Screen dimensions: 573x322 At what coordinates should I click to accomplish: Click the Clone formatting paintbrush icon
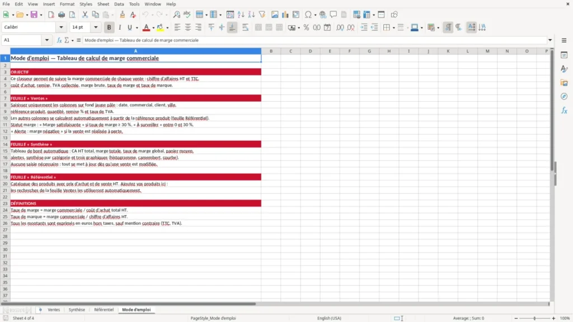pyautogui.click(x=123, y=15)
